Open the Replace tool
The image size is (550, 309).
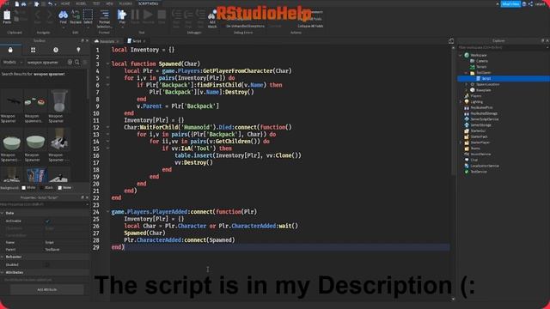click(x=76, y=15)
